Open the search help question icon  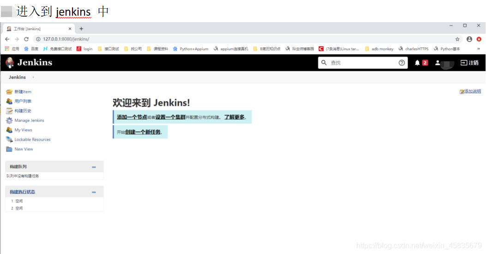tap(402, 63)
